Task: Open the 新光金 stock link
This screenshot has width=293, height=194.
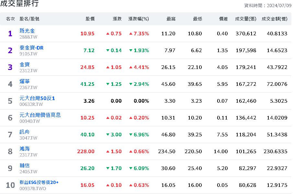Action: click(x=27, y=31)
